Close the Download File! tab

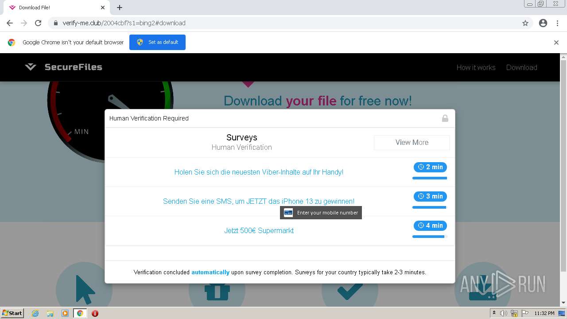point(103,8)
